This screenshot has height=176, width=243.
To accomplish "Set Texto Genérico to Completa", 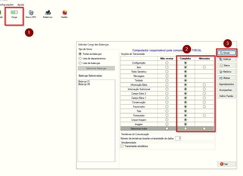I will (x=185, y=72).
